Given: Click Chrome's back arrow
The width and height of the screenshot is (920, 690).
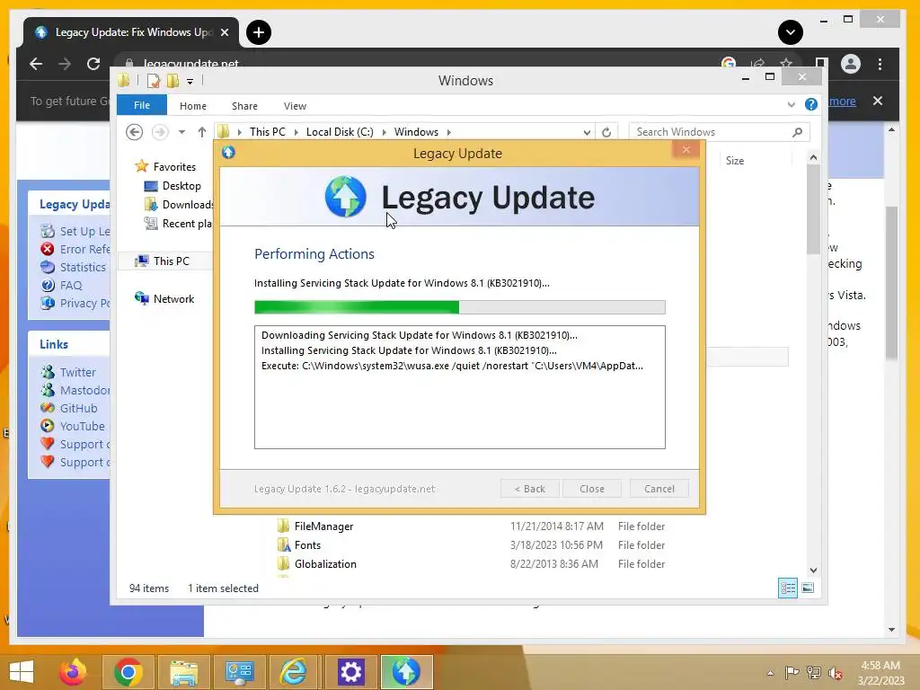Looking at the screenshot, I should tap(36, 64).
